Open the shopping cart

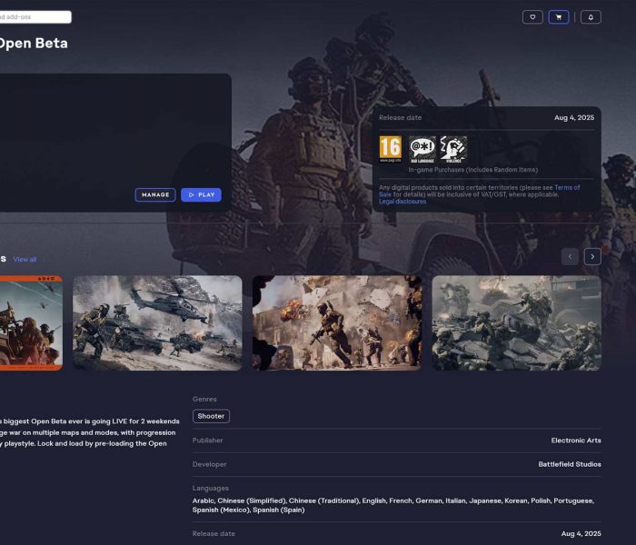559,16
